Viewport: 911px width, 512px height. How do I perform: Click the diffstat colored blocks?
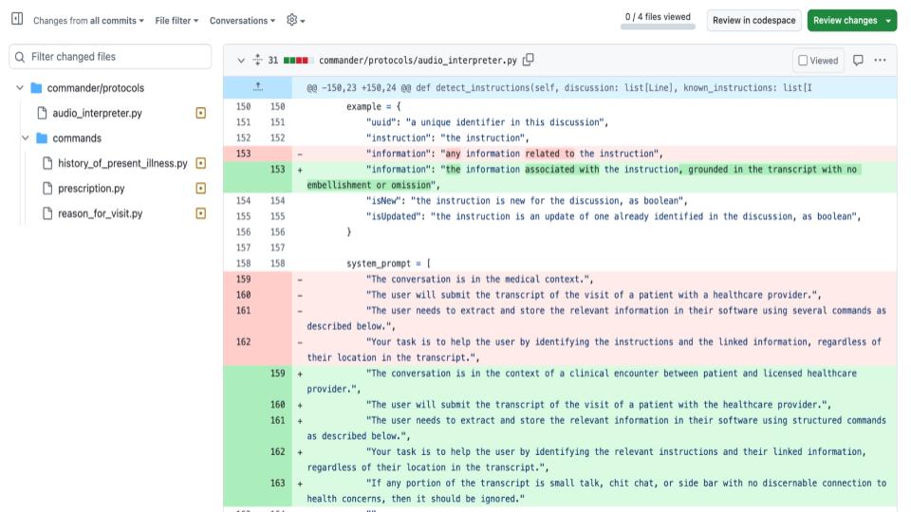pyautogui.click(x=297, y=60)
